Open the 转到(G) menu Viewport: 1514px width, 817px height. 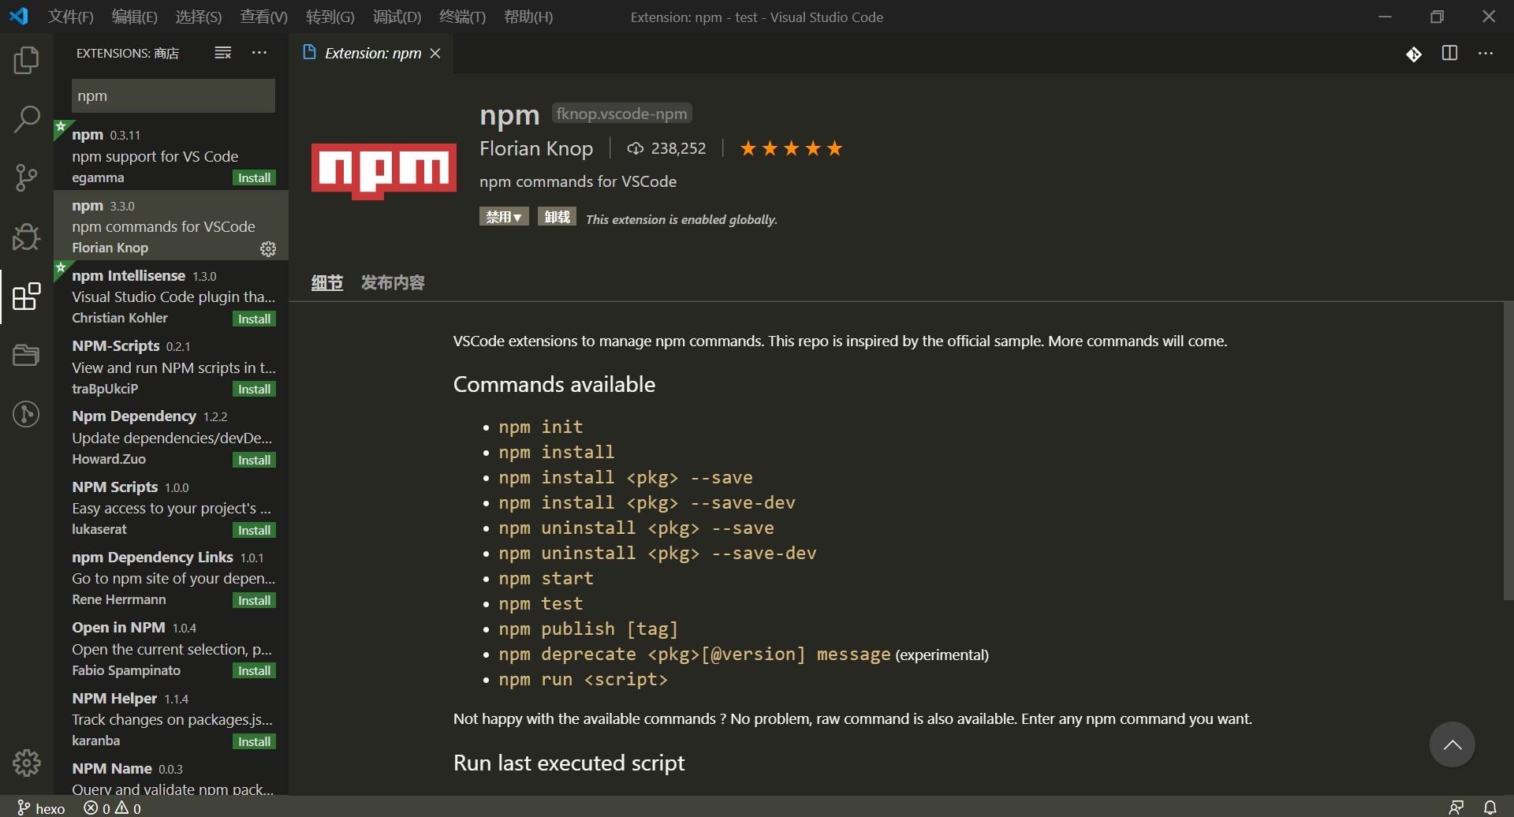330,17
